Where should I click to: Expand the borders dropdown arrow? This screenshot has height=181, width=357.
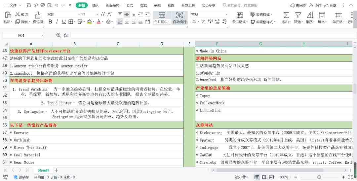[75, 22]
